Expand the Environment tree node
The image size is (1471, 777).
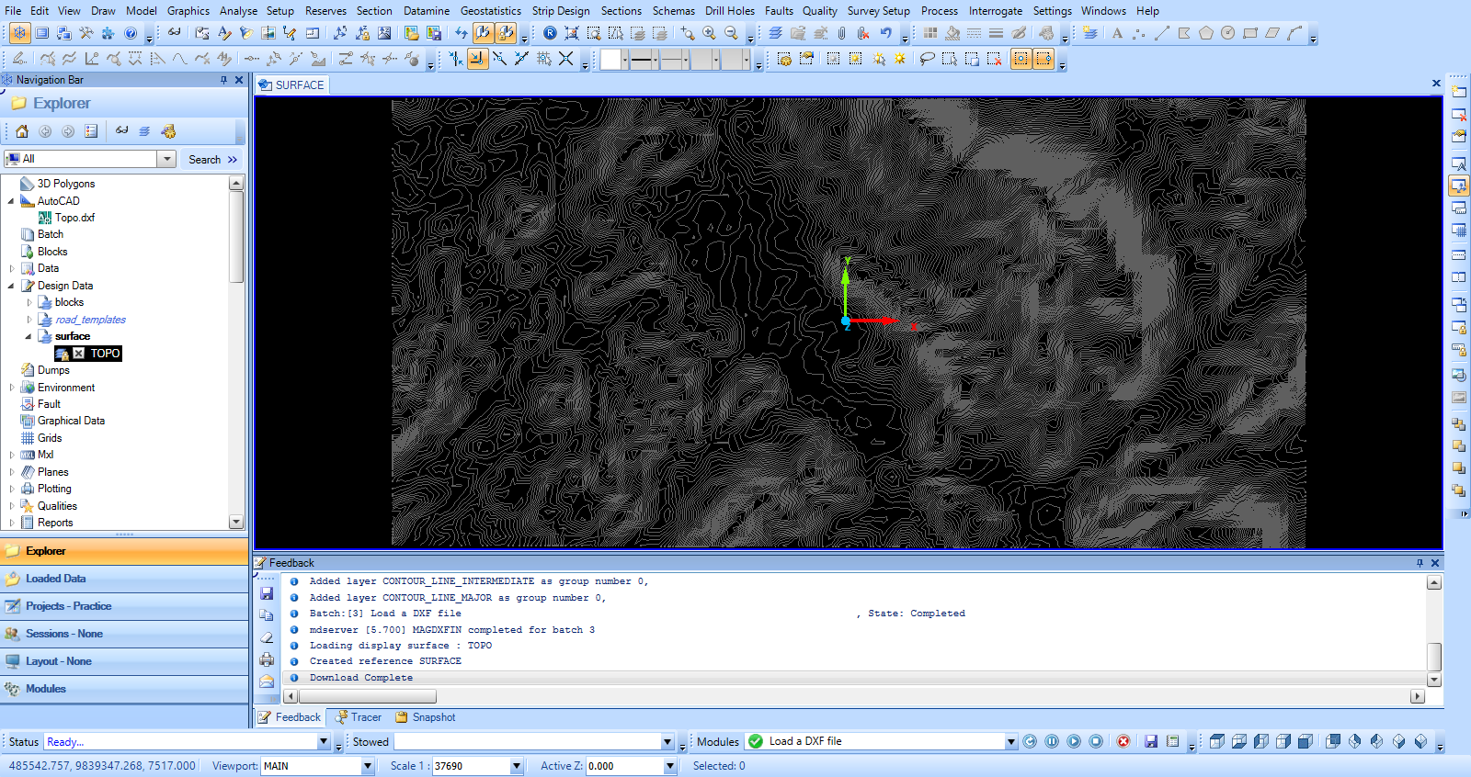[12, 388]
